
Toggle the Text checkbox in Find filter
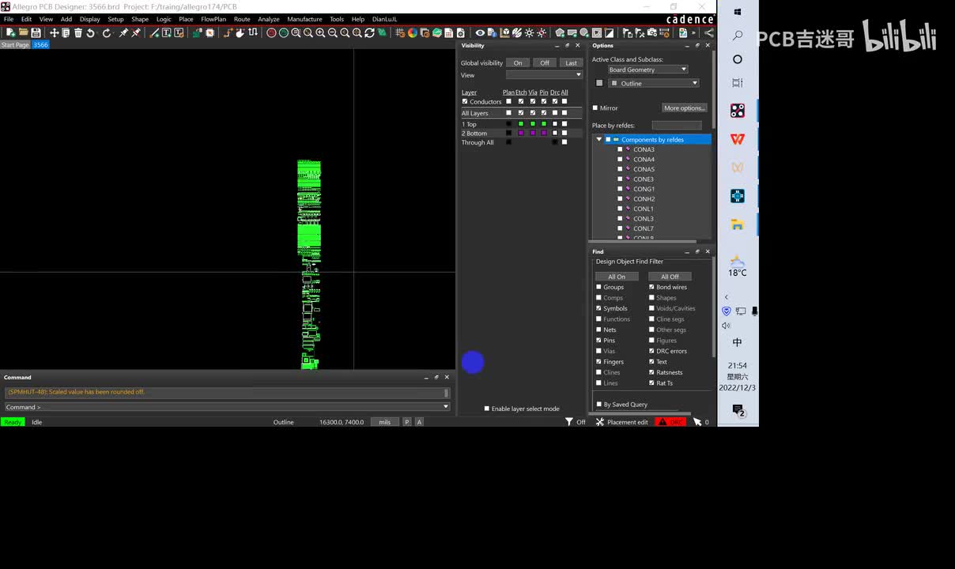(x=651, y=362)
